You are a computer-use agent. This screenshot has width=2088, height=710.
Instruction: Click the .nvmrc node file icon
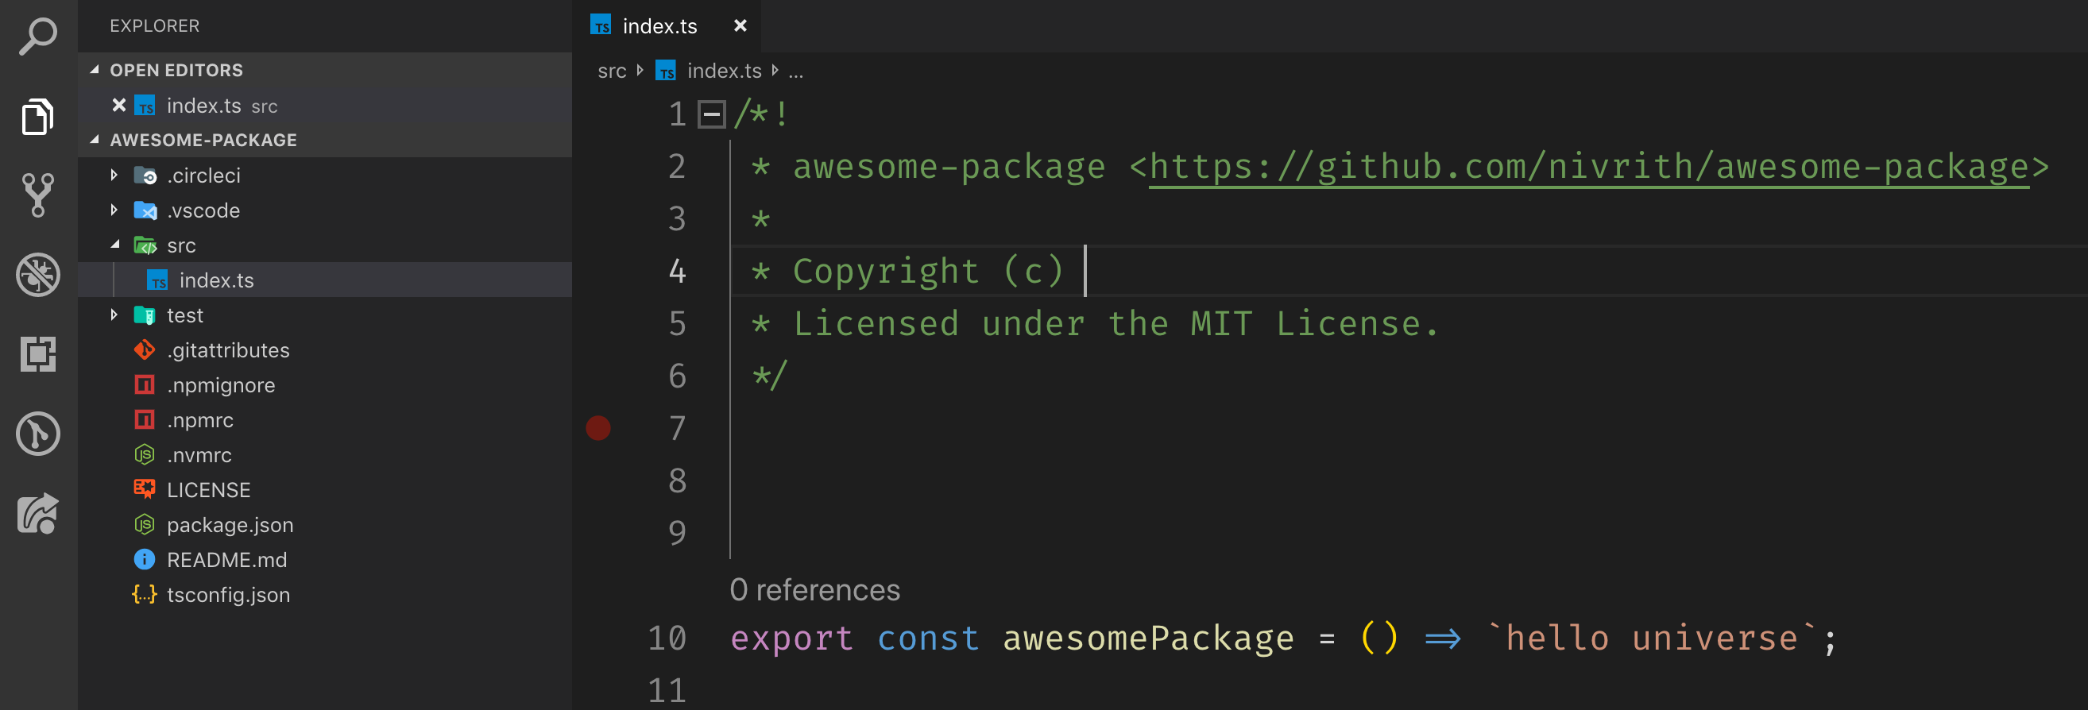(145, 454)
